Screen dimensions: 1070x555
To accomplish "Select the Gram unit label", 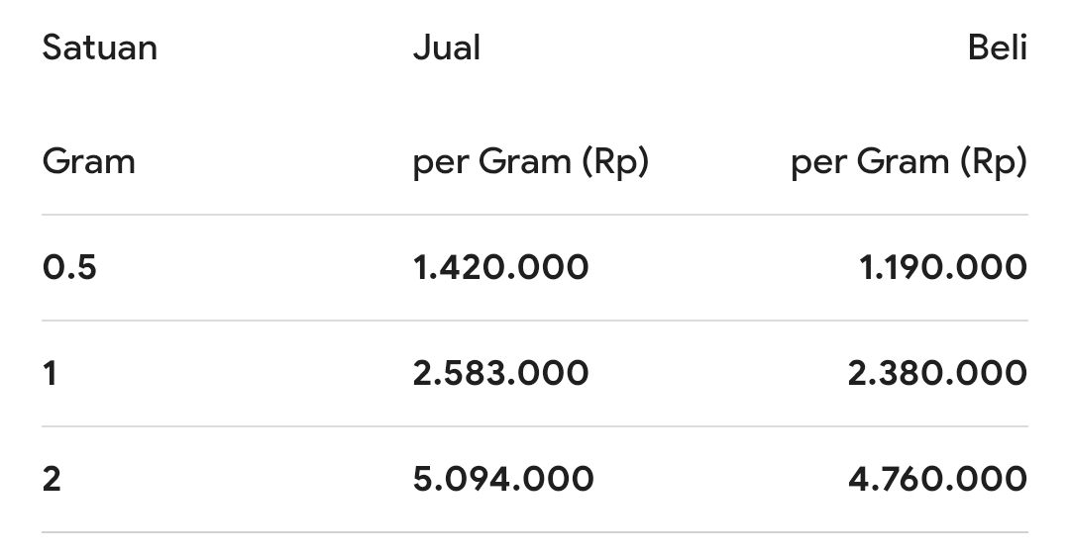I will [89, 162].
